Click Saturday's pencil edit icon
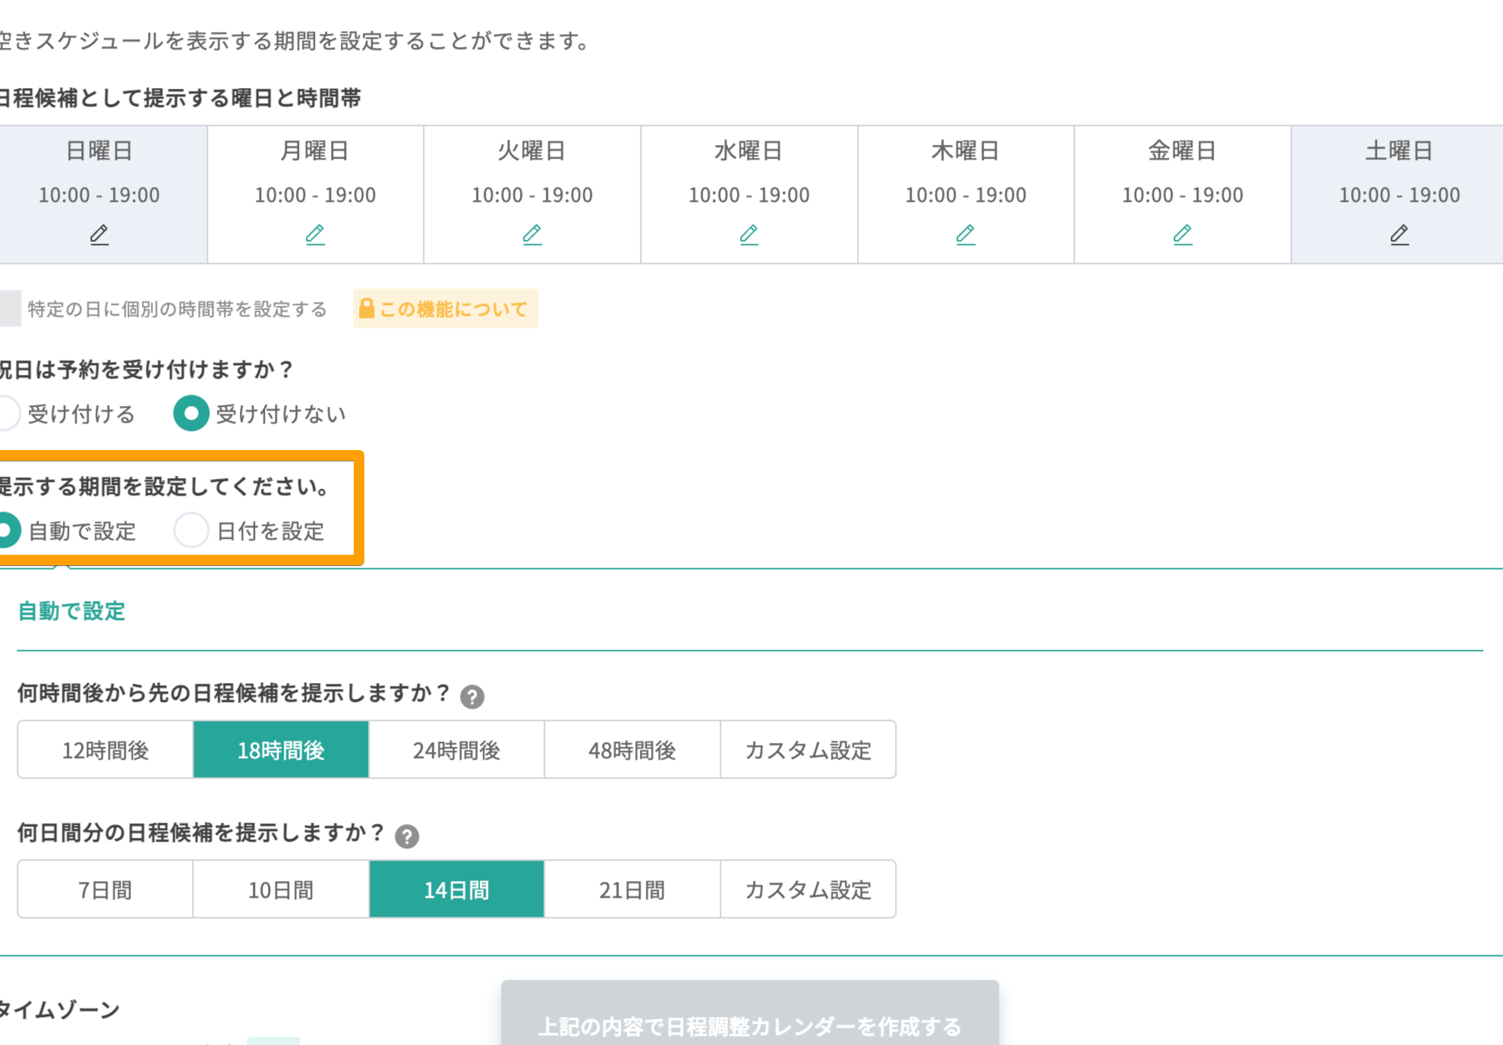This screenshot has height=1045, width=1503. [1399, 234]
